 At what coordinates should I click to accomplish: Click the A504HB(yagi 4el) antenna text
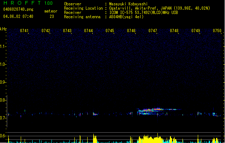(126, 17)
